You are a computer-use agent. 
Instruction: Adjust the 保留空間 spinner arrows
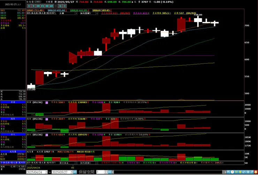pos(106,172)
